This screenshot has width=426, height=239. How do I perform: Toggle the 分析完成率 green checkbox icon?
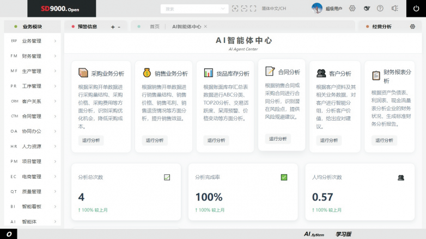(284, 177)
